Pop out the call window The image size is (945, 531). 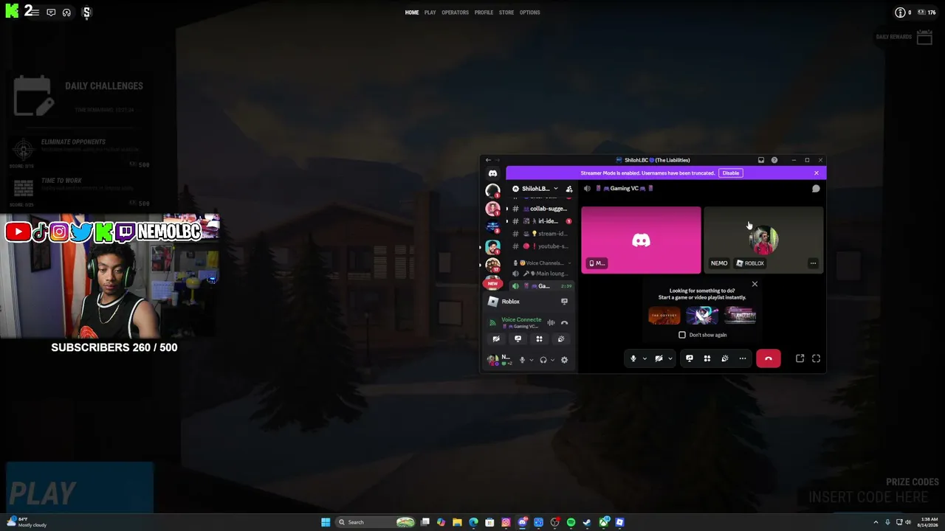coord(800,358)
